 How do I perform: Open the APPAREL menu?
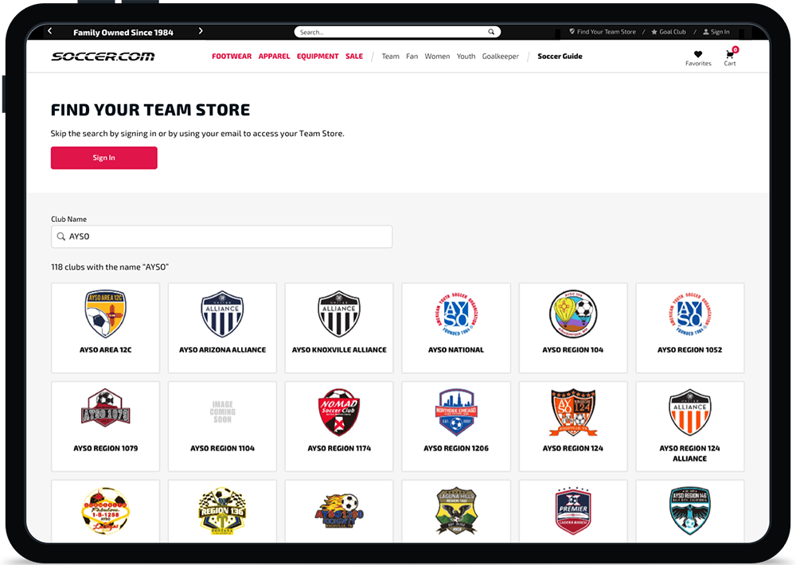(x=274, y=56)
